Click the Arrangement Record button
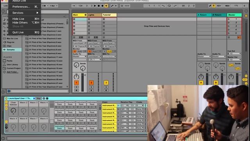The width and height of the screenshot is (250, 141). (102, 6)
